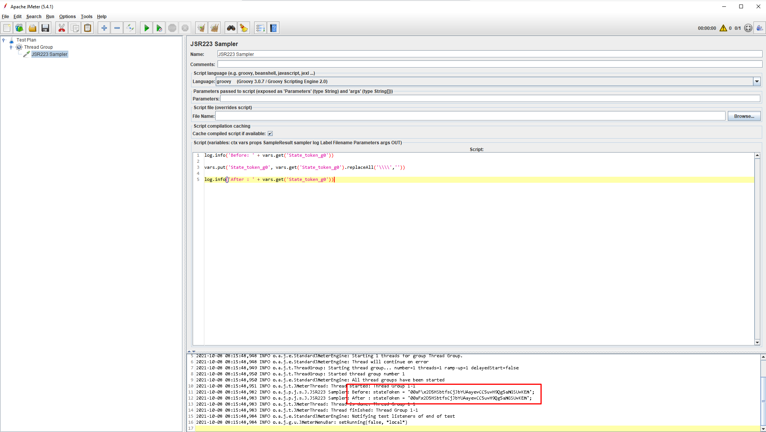Click script line 1 log.info Before
The height and width of the screenshot is (432, 766).
(269, 156)
